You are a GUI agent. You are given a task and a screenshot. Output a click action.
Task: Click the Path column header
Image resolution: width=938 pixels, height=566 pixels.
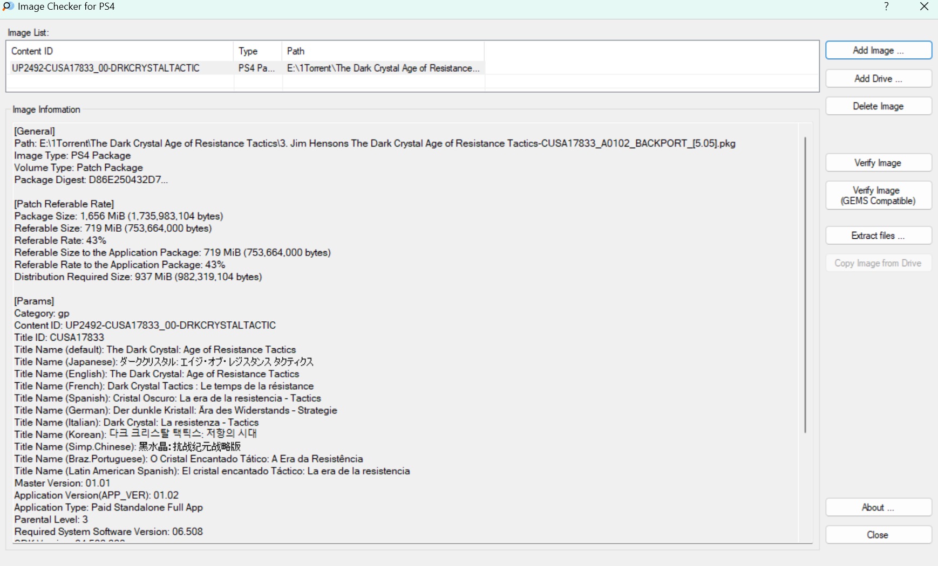[383, 51]
